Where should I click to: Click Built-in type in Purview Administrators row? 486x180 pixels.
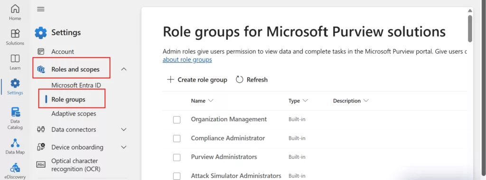pos(297,157)
